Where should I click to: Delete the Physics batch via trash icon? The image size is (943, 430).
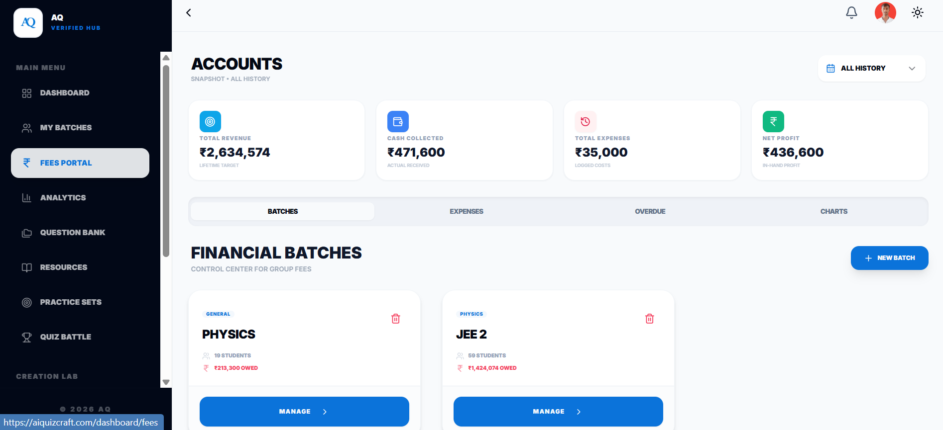click(396, 319)
